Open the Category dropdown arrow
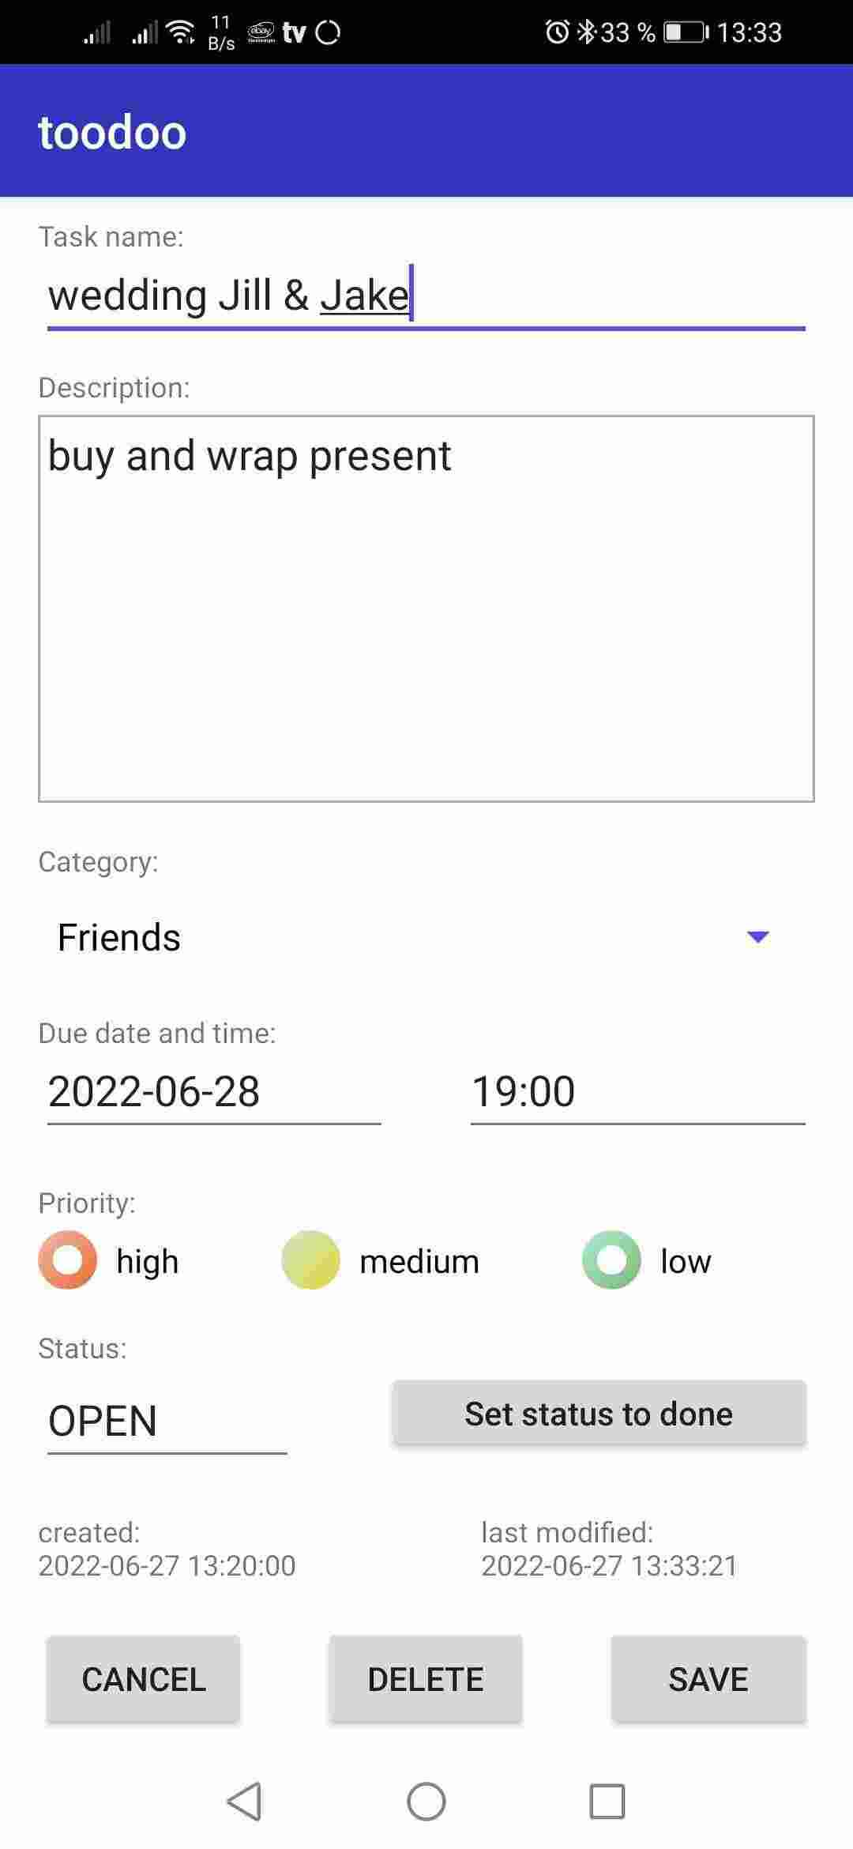Viewport: 853px width, 1849px height. click(x=757, y=937)
